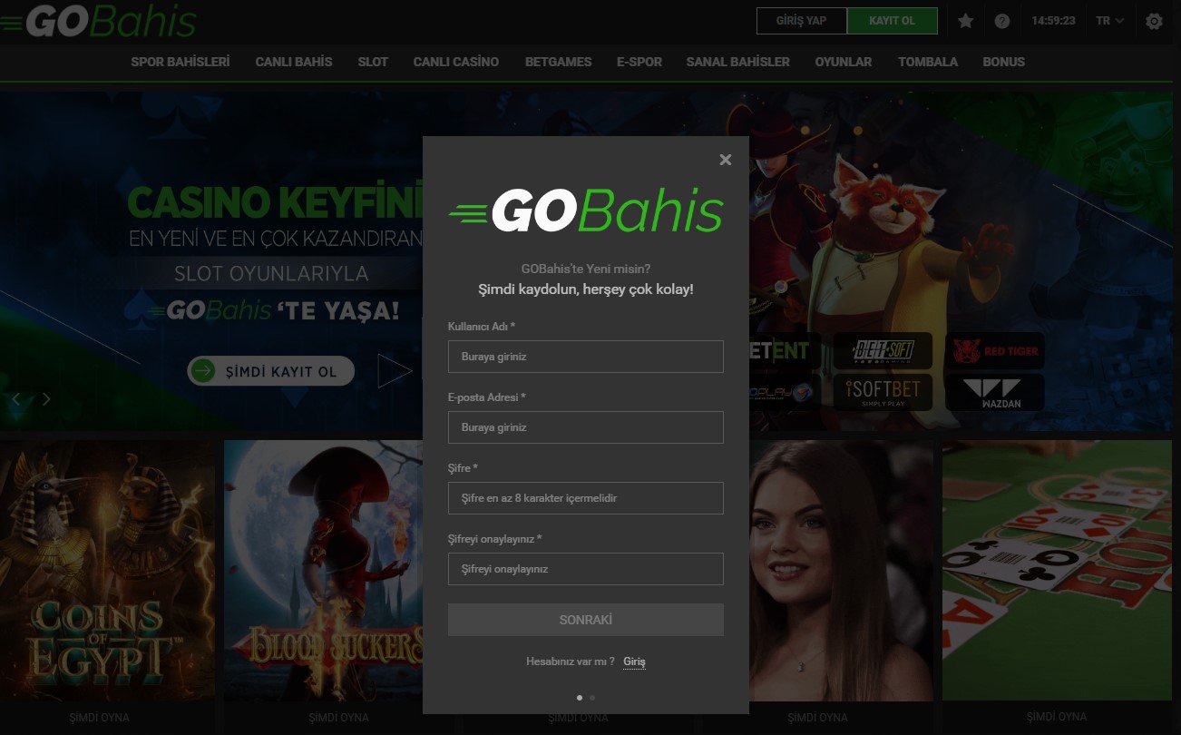
Task: Select the first step dot in popup
Action: click(x=580, y=698)
